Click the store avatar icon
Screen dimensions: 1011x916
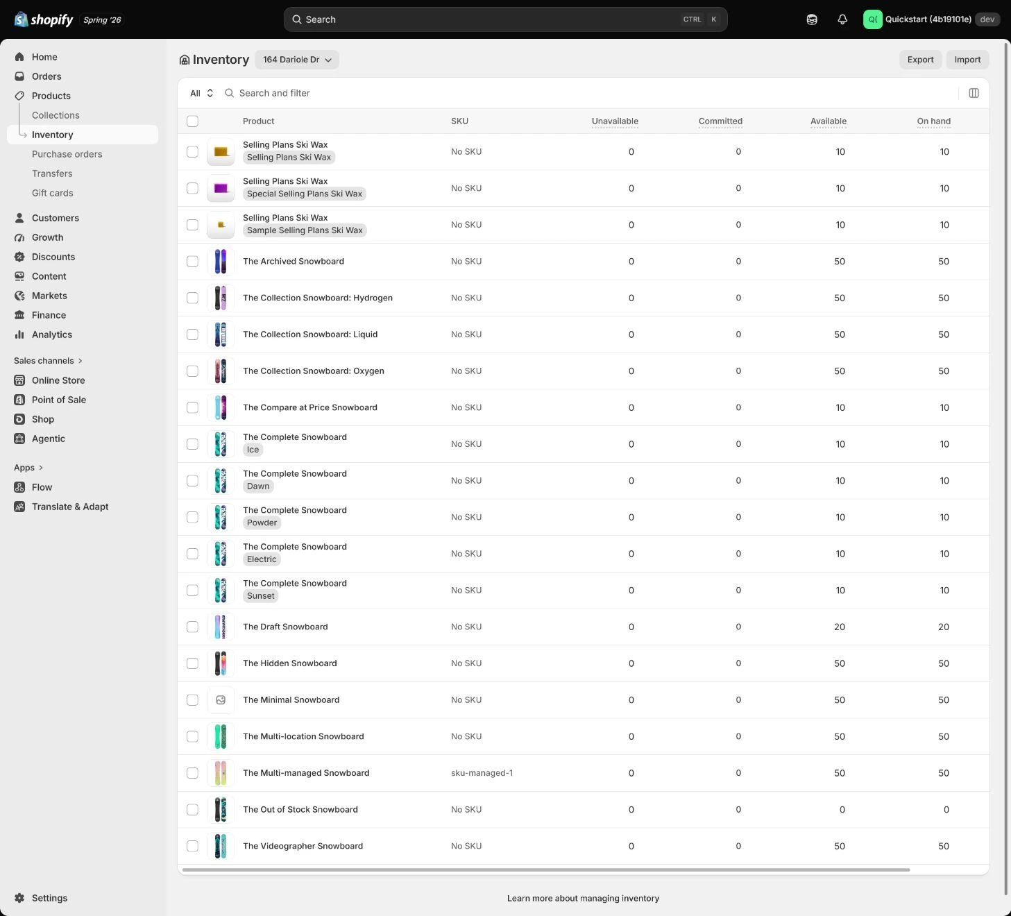873,19
